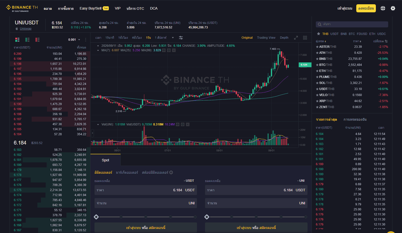Screen dimensions: 402x233
Task: Click the เข้าสู่ระบบ login link in header
Action: (x=345, y=8)
